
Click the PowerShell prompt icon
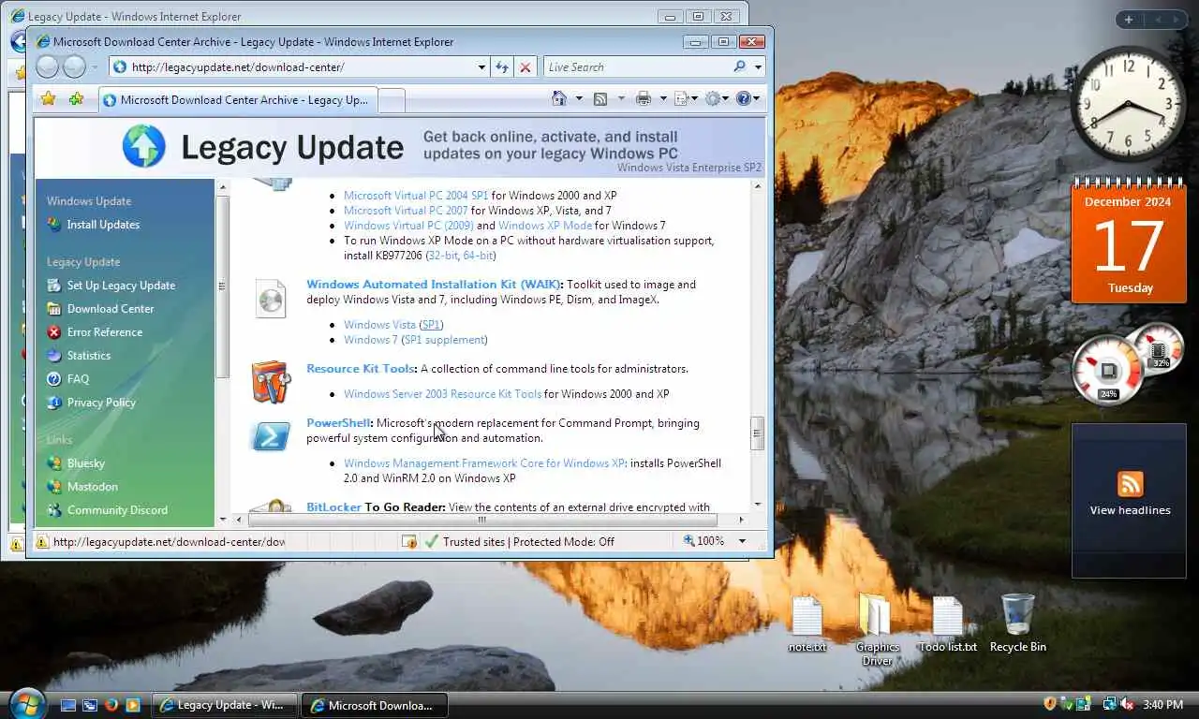tap(270, 435)
